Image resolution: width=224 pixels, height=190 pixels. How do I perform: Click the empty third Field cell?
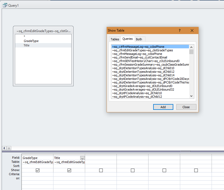point(101,158)
